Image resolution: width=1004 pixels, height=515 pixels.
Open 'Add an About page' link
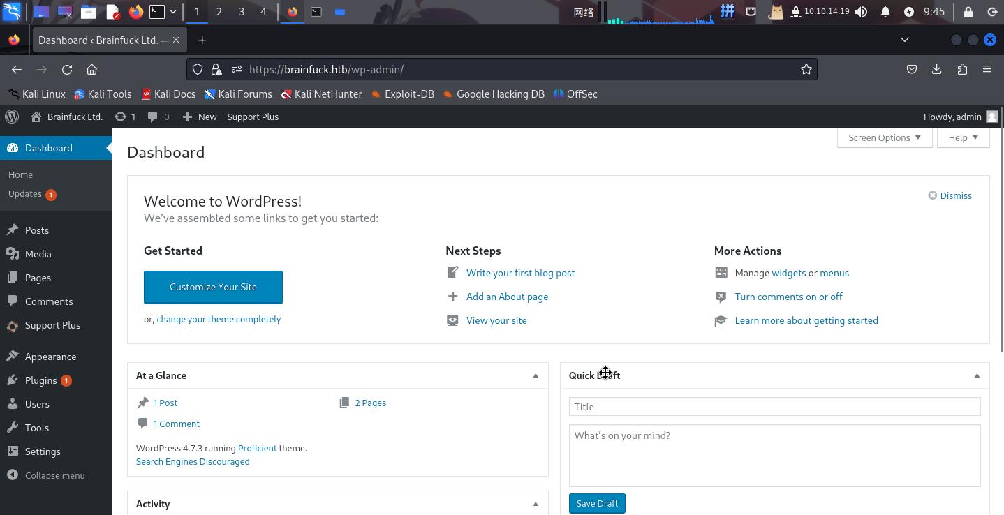coord(507,297)
